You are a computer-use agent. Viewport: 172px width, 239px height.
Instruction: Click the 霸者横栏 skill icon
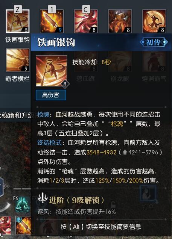click(x=18, y=60)
